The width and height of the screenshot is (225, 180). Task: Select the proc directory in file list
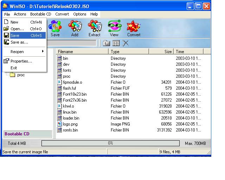click(129, 76)
